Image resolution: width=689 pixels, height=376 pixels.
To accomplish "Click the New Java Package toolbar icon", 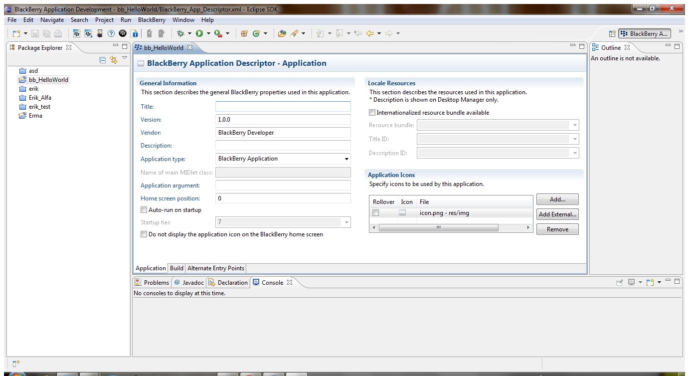I will pos(244,33).
